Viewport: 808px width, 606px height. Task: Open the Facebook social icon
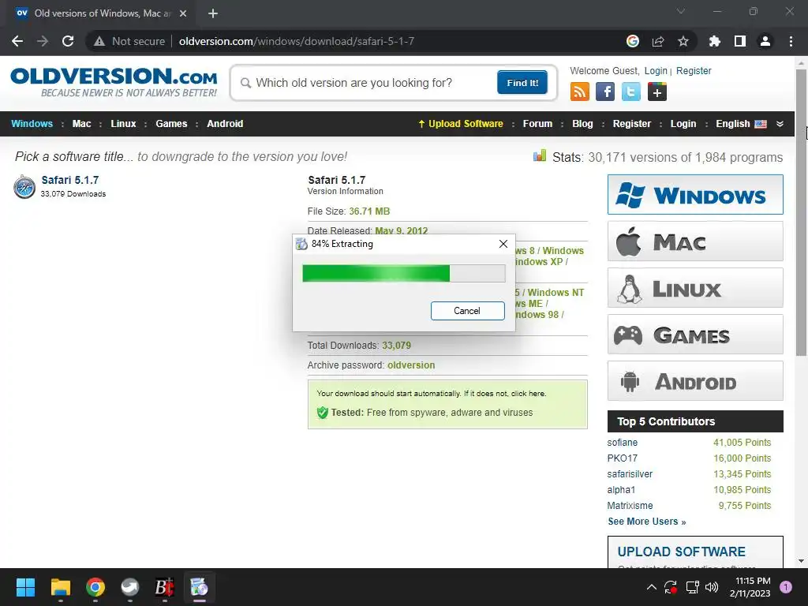point(605,92)
